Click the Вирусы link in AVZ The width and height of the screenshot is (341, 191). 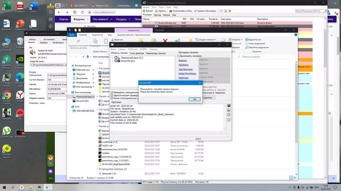[x=183, y=60]
